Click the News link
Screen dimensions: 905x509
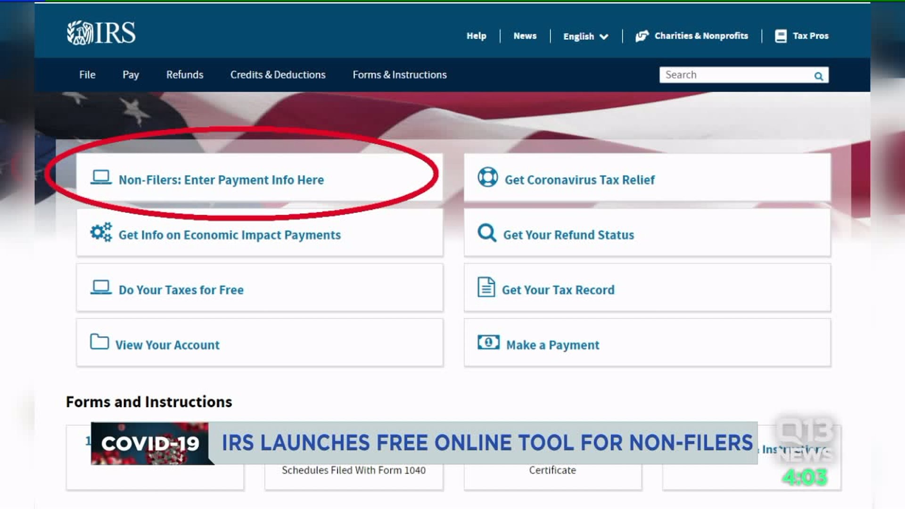(x=525, y=36)
